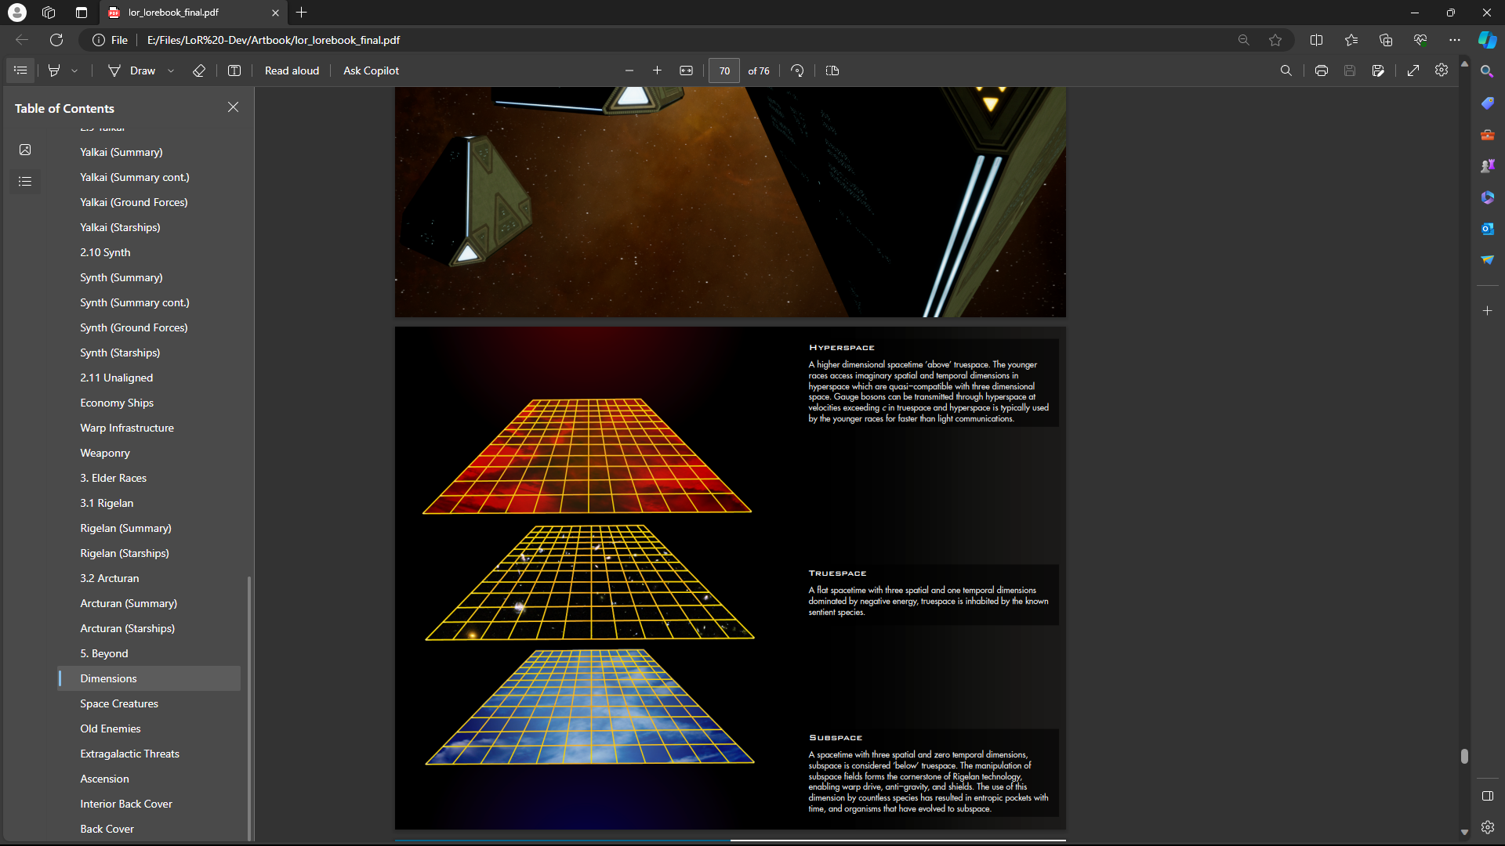
Task: Rotate the PDF page
Action: click(797, 70)
